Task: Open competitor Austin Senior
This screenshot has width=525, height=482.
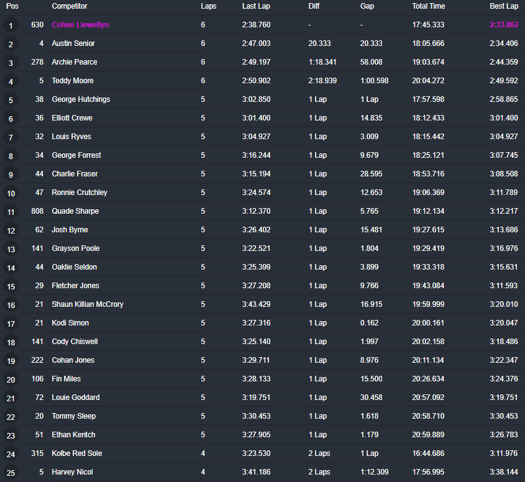Action: pyautogui.click(x=73, y=43)
